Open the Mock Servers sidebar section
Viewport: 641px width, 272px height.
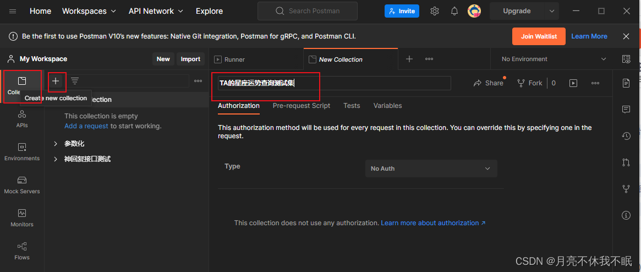(22, 186)
